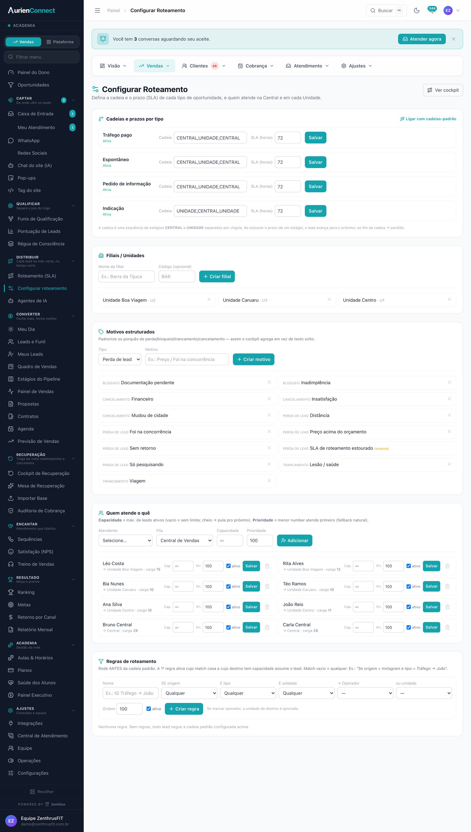Open Atendente Selecione dropdown
The image size is (471, 832).
[x=125, y=540]
